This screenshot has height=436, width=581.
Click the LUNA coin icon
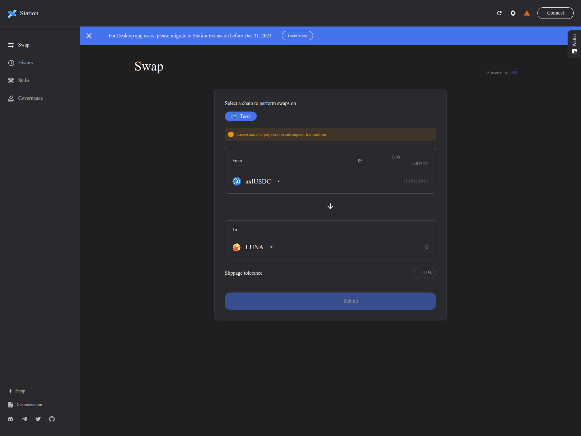coord(237,247)
